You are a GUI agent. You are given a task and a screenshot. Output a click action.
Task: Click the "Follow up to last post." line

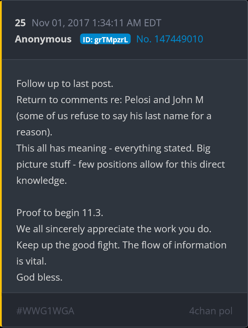[x=65, y=84]
